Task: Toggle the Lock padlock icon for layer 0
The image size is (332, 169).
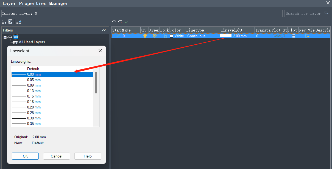Action: pos(165,36)
